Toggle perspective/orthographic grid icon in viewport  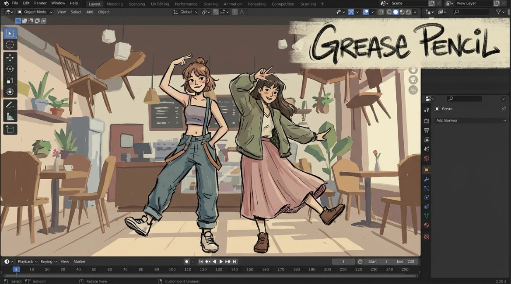click(413, 90)
